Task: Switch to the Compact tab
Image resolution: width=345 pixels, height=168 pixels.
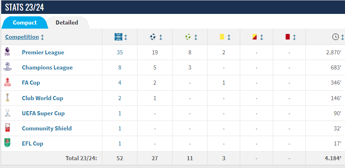Action: (24, 22)
